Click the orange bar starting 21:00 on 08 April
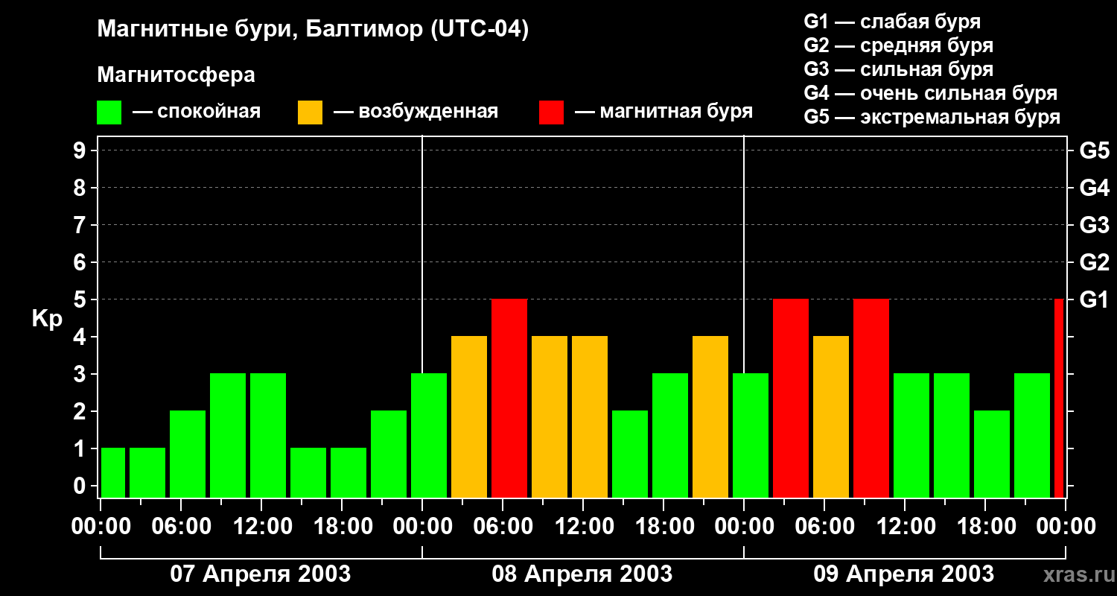This screenshot has height=596, width=1117. coord(710,417)
